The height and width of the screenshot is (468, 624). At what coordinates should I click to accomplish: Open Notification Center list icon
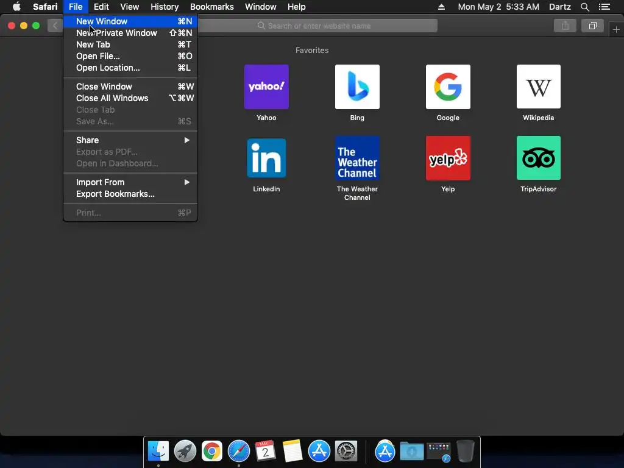(x=604, y=7)
